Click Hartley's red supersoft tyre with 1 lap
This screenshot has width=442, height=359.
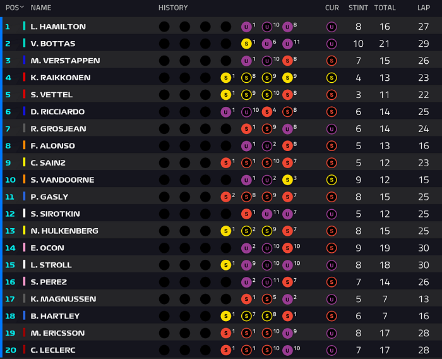[287, 316]
